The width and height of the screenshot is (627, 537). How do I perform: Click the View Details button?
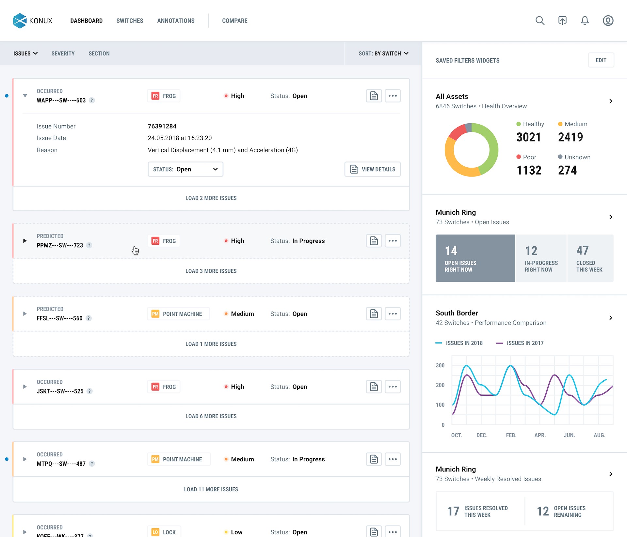click(372, 169)
